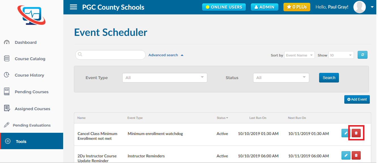Go to Dashboard in the sidebar
The width and height of the screenshot is (378, 163).
(25, 42)
